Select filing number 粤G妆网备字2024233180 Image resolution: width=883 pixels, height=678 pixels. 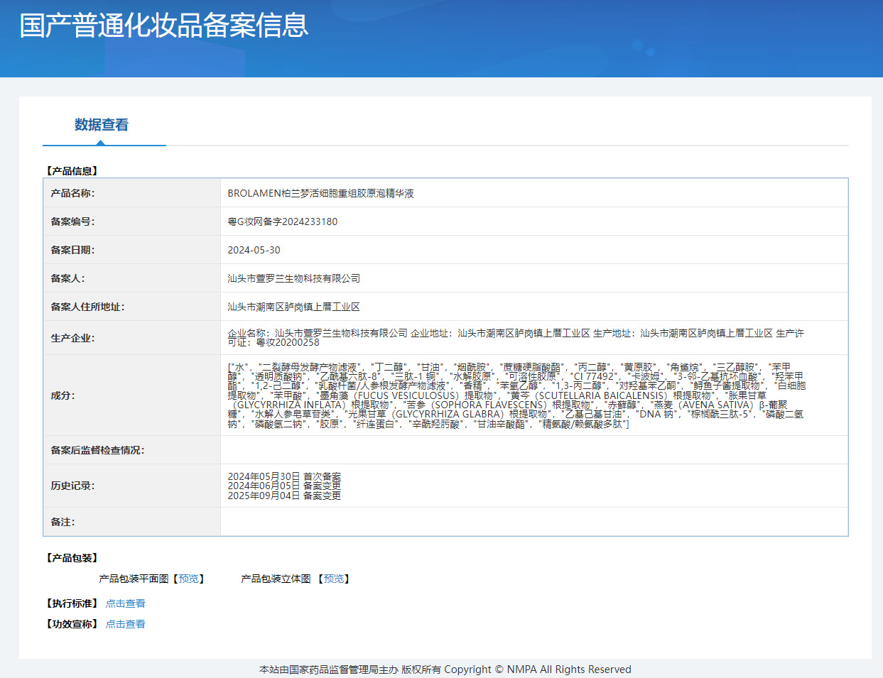pos(283,222)
